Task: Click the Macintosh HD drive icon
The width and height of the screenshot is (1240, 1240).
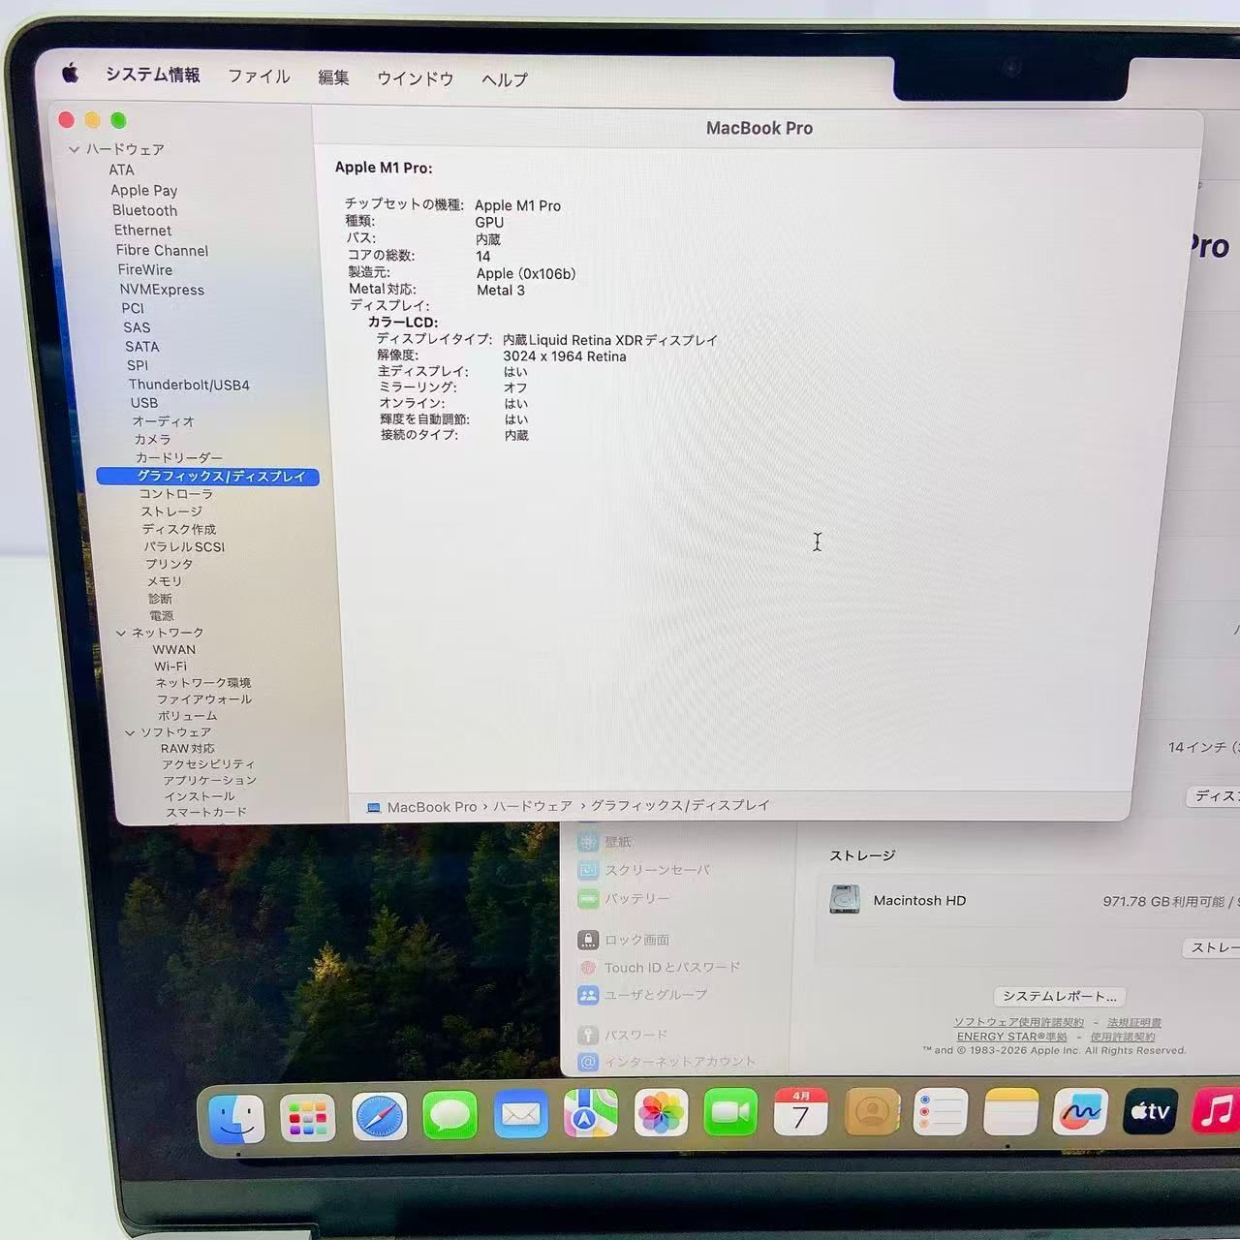Action: pos(845,900)
